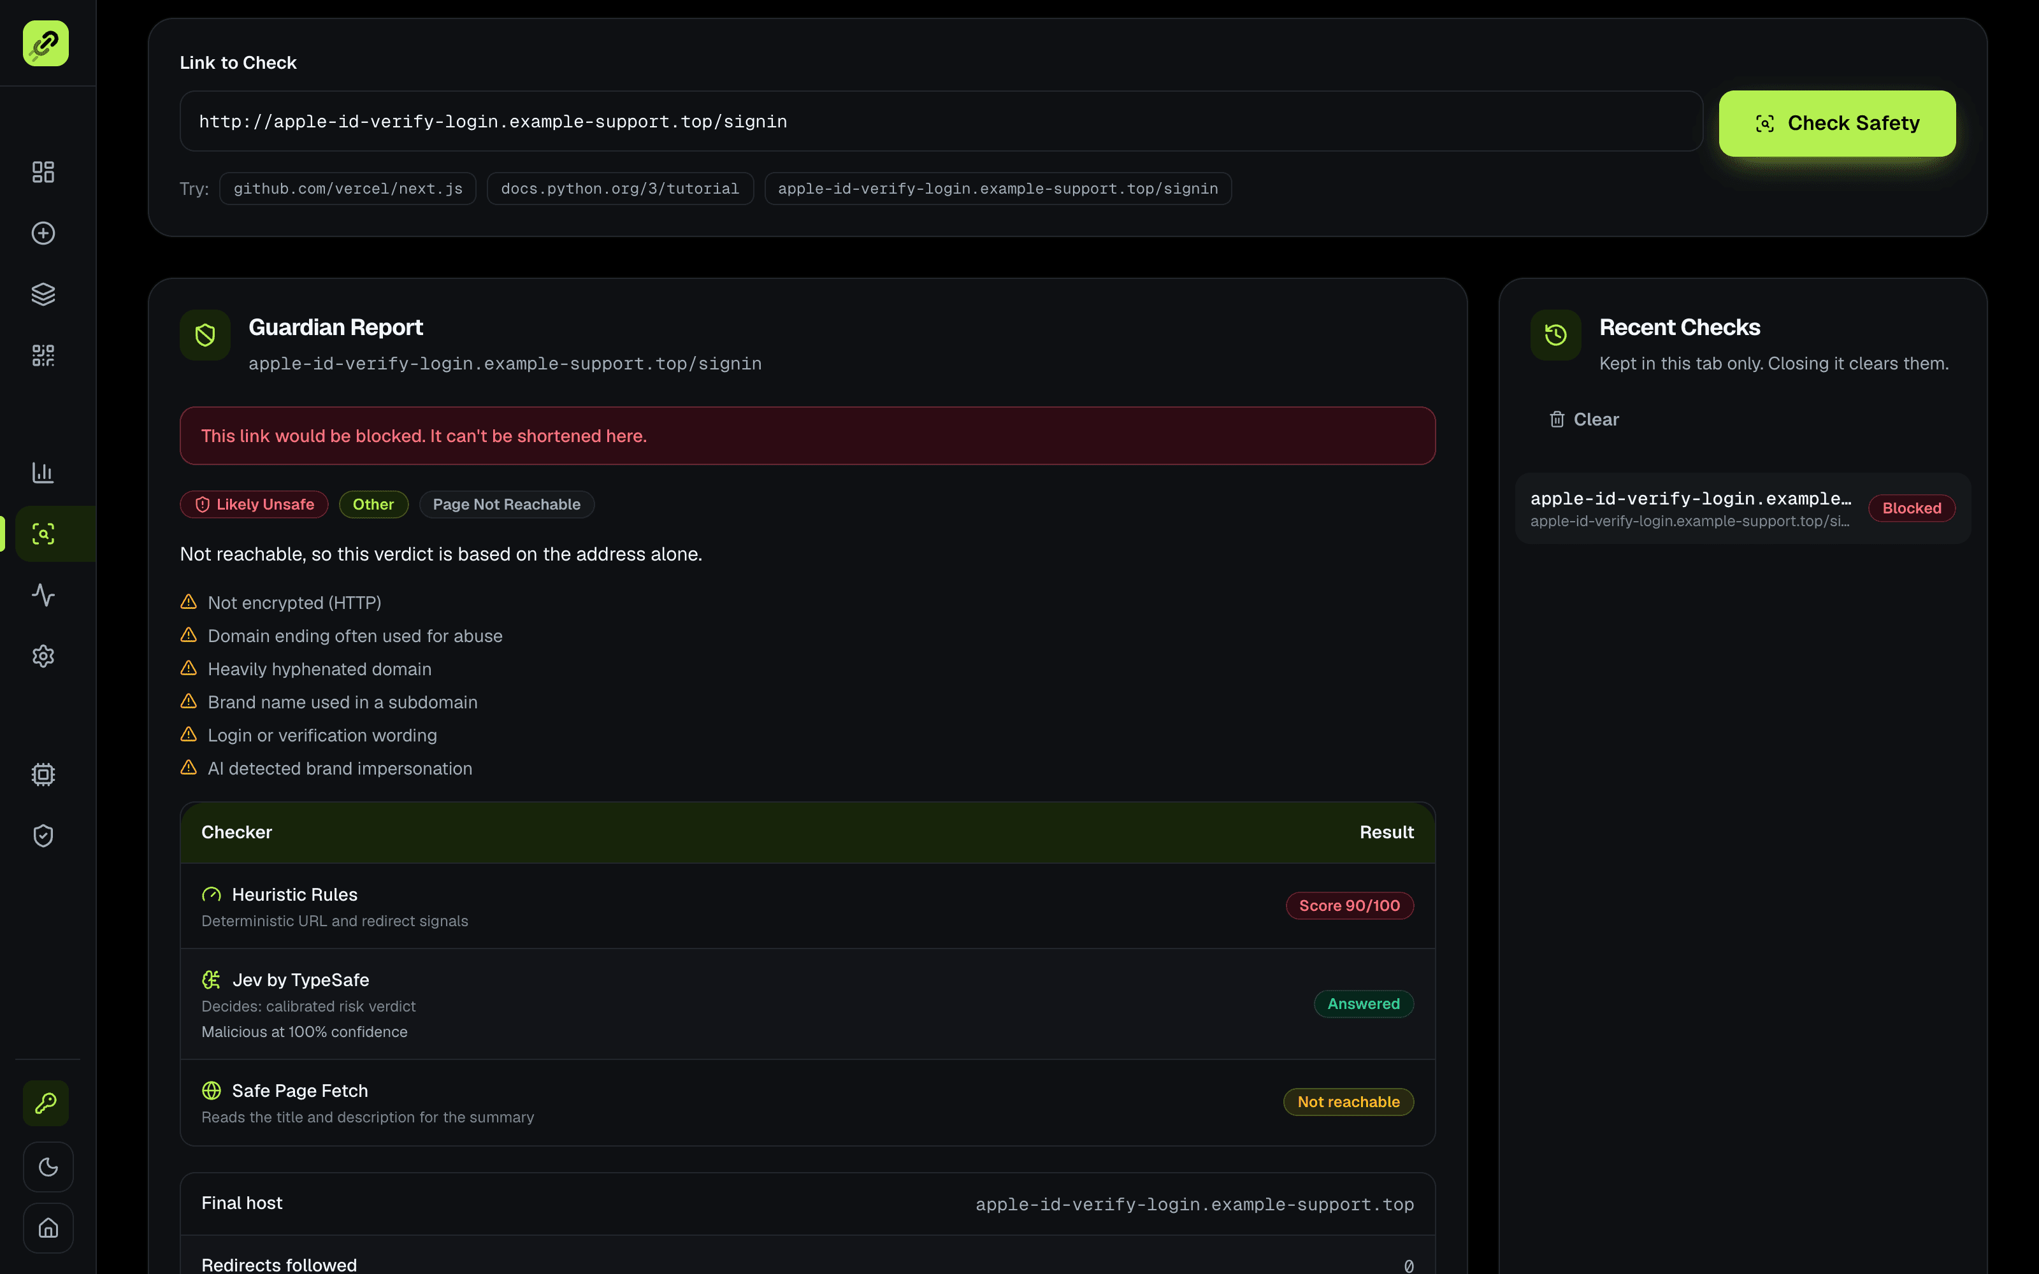Click the Jev by TypeSafe brain icon

click(212, 980)
